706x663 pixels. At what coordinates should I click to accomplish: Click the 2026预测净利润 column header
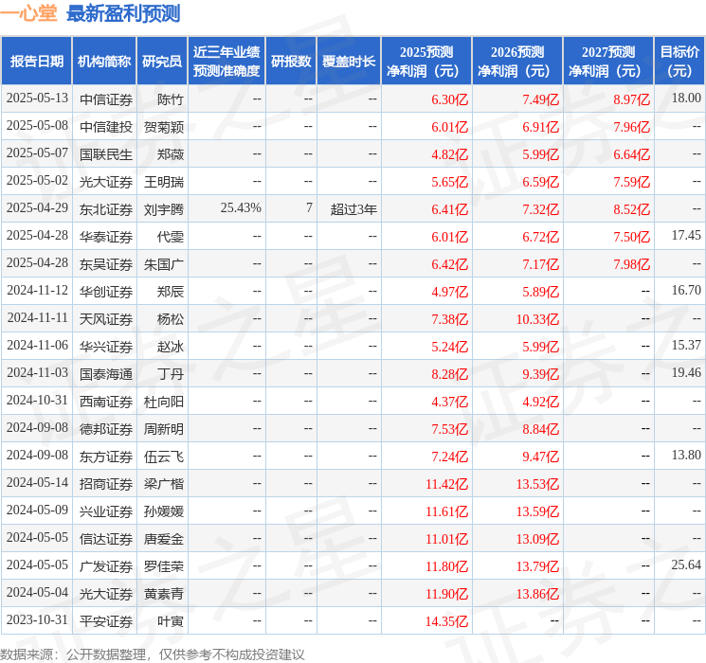[517, 62]
